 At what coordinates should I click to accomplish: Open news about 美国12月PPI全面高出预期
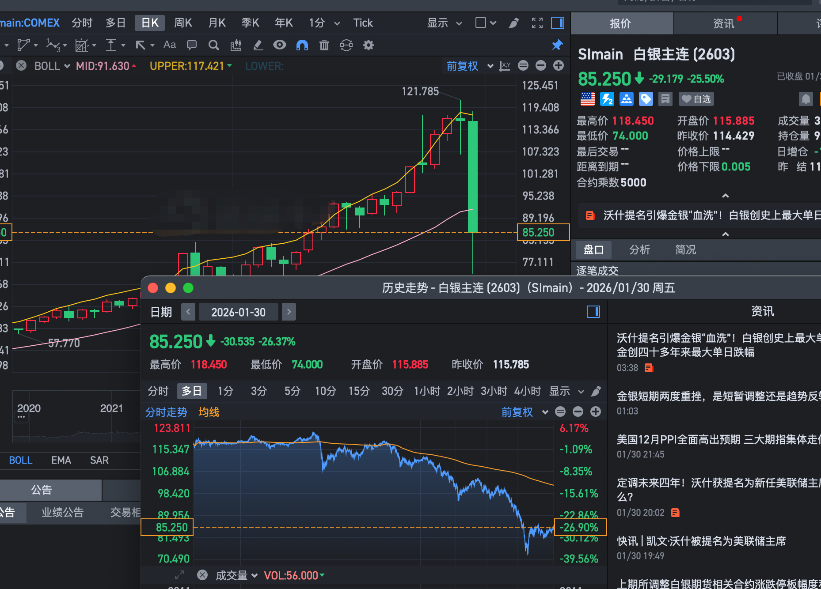tap(718, 439)
